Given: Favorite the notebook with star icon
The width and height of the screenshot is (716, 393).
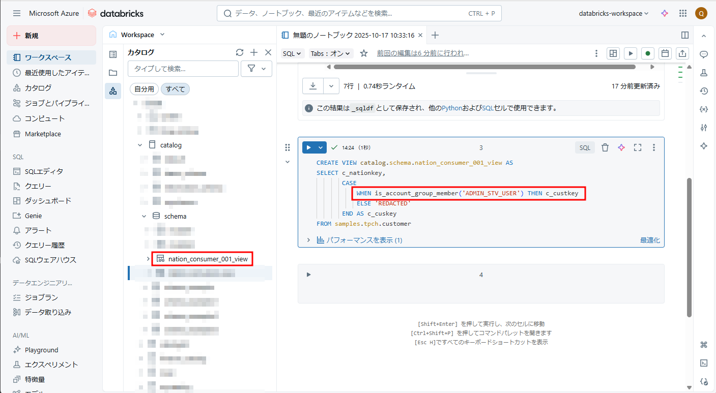Looking at the screenshot, I should pos(363,53).
